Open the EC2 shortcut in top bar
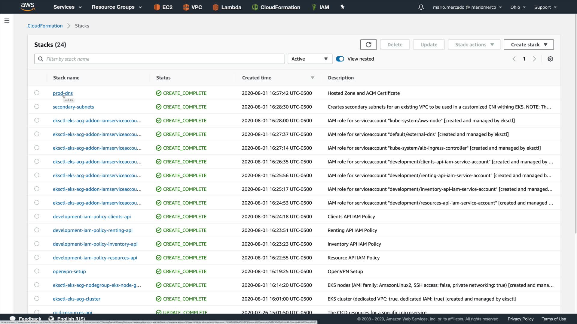The image size is (577, 324). point(163,7)
